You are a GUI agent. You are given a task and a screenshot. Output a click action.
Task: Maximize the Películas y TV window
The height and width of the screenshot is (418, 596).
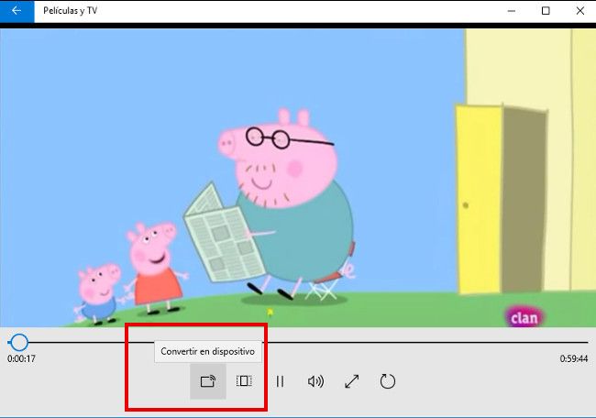tap(546, 11)
